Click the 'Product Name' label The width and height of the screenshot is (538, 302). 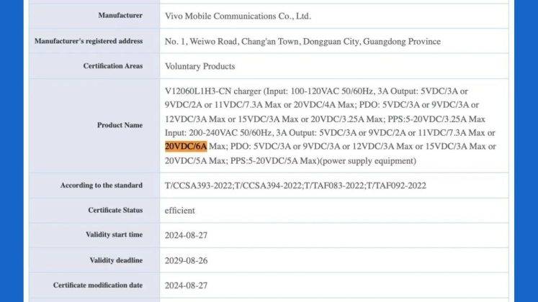coord(120,125)
